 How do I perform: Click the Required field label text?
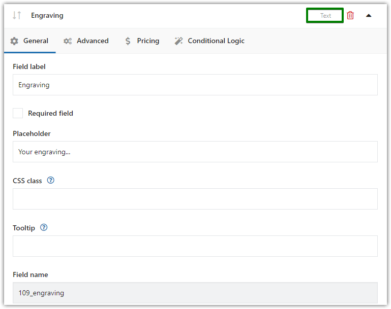(x=51, y=114)
